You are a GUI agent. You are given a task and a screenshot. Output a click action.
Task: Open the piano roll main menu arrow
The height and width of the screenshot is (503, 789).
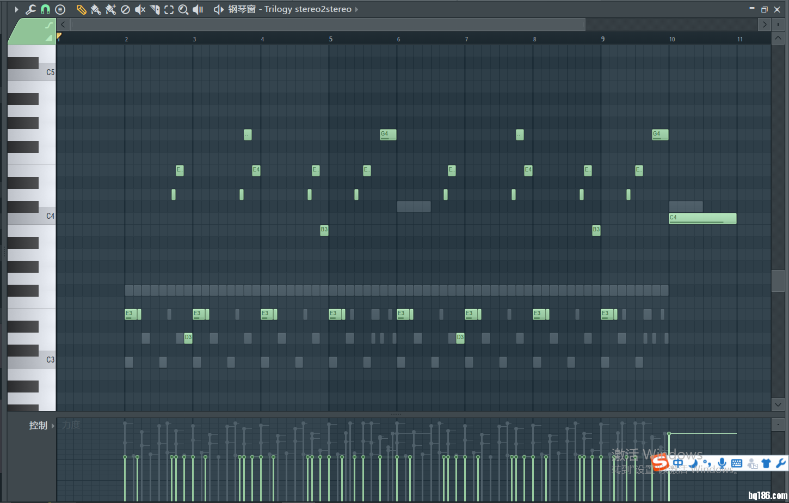(16, 9)
